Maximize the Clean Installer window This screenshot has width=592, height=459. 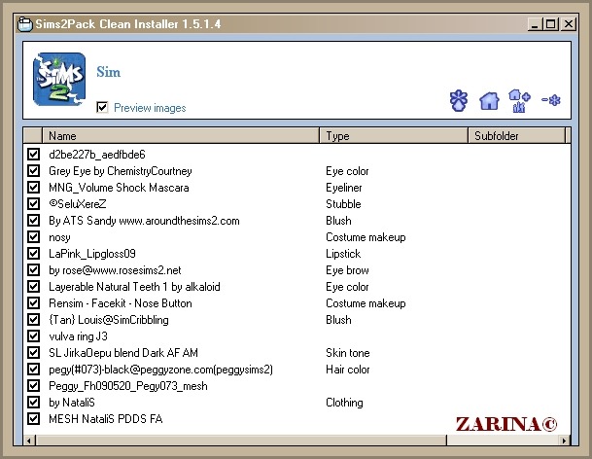550,24
